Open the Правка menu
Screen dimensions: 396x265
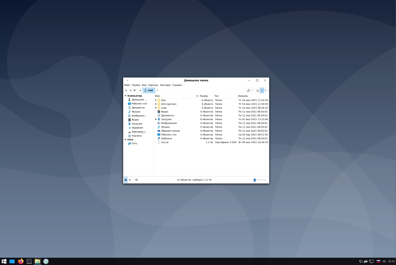pyautogui.click(x=136, y=85)
